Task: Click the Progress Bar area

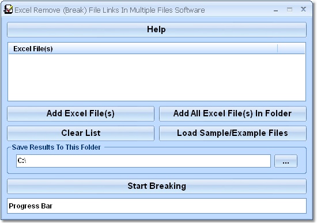Action: (x=157, y=206)
